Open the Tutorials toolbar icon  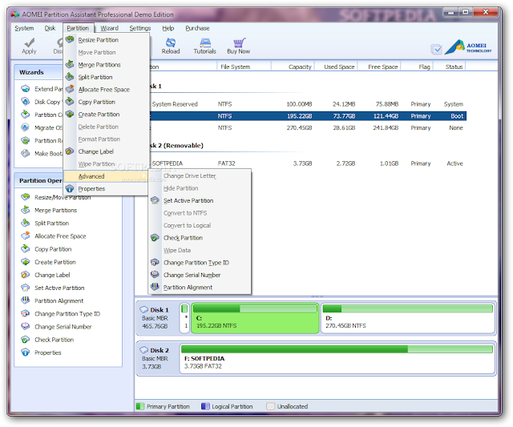tap(205, 42)
